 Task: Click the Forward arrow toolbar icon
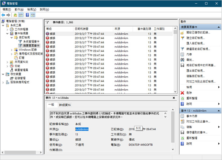coord(8,15)
